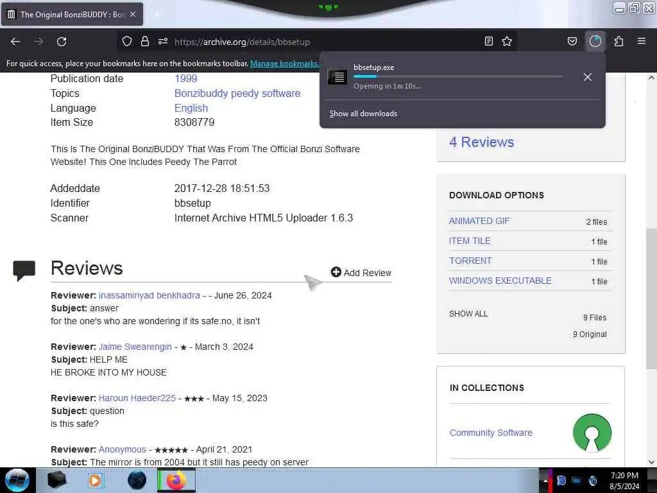Open the English language link
This screenshot has height=493, width=657.
coord(191,108)
